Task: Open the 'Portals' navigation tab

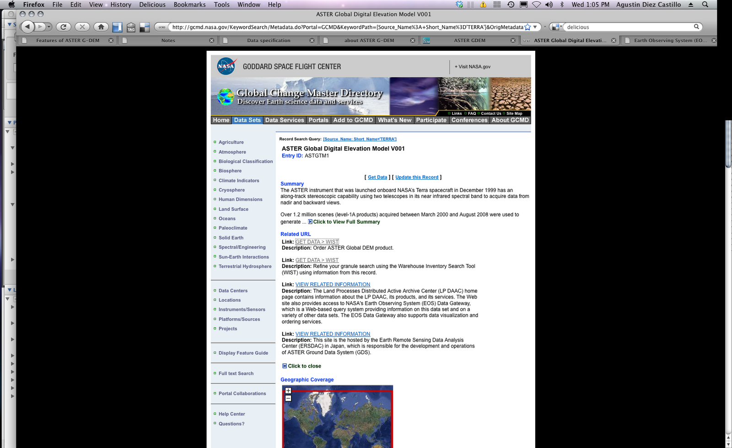Action: pyautogui.click(x=318, y=120)
